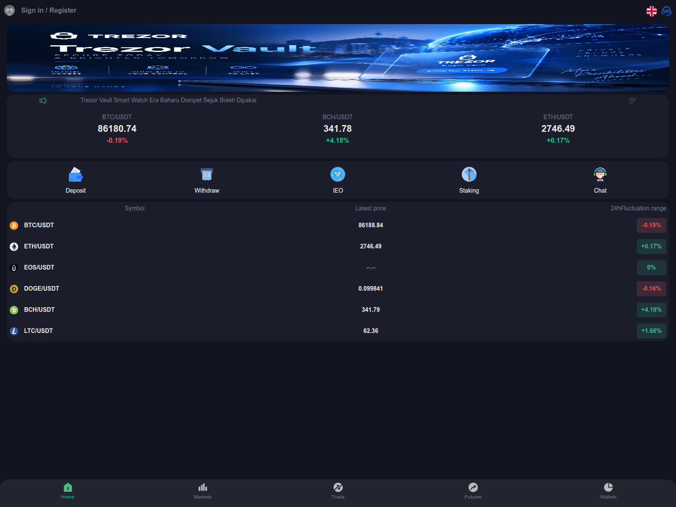Open the Trezor Vault banner
Viewport: 676px width, 507px height.
(x=338, y=58)
